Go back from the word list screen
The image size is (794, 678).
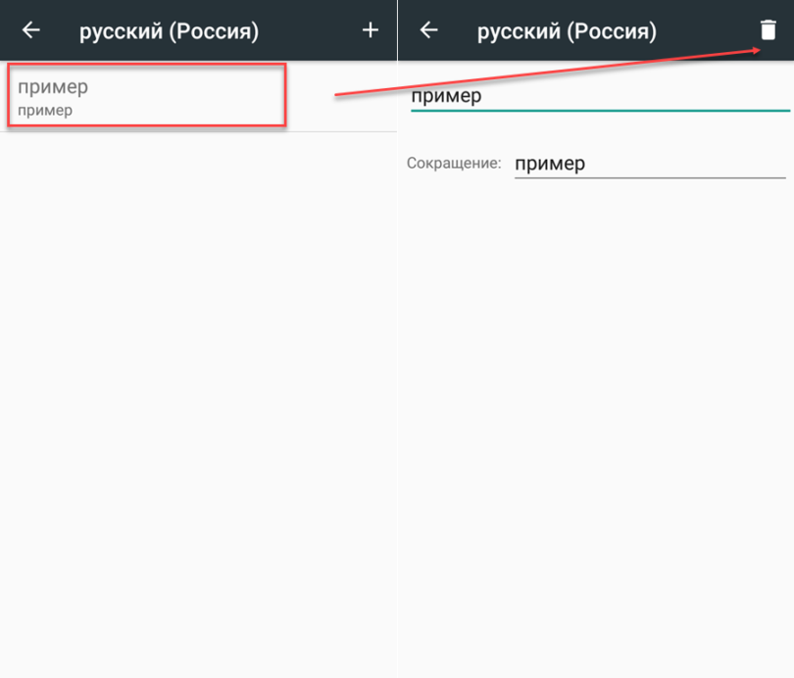click(x=31, y=30)
